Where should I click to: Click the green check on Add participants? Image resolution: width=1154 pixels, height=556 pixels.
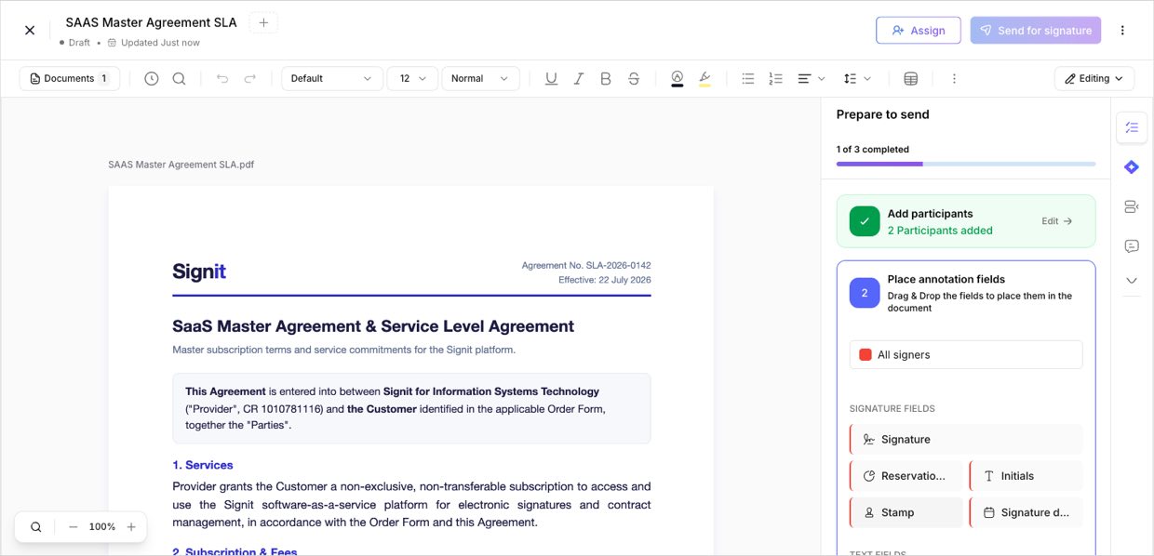click(x=865, y=221)
